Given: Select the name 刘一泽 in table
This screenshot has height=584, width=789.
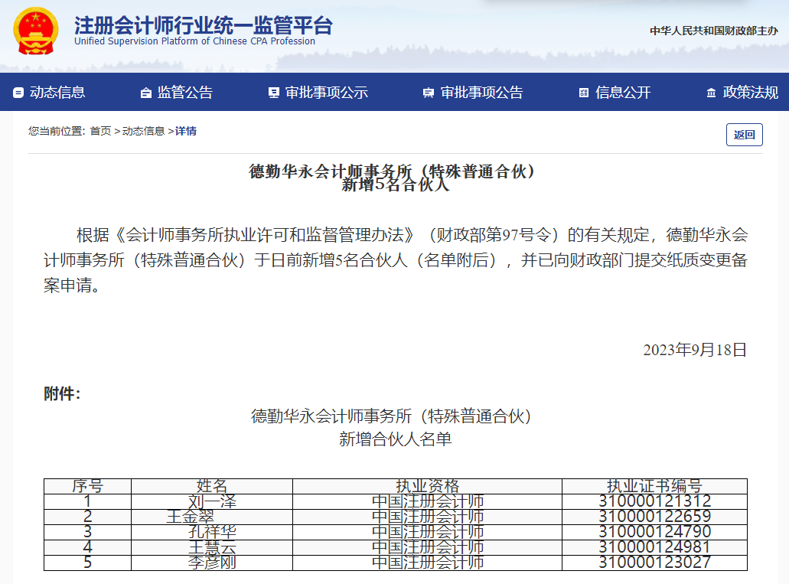Looking at the screenshot, I should (212, 501).
